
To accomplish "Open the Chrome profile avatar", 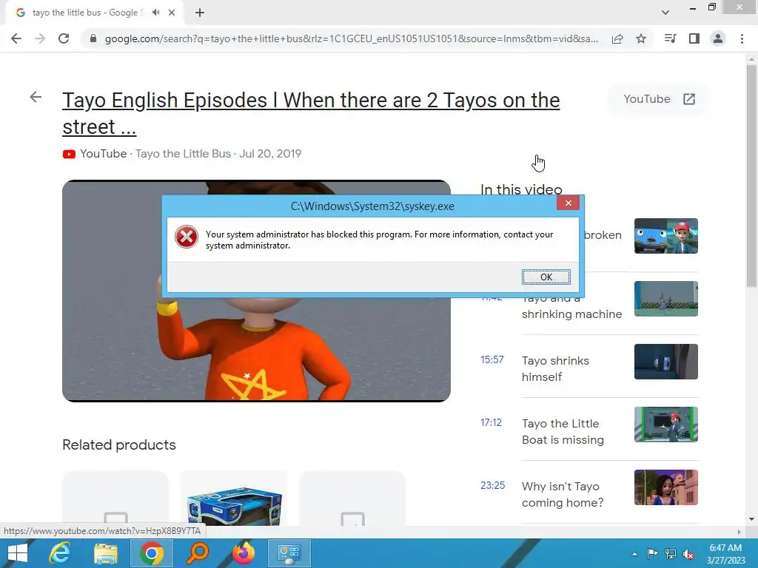I will pyautogui.click(x=718, y=38).
